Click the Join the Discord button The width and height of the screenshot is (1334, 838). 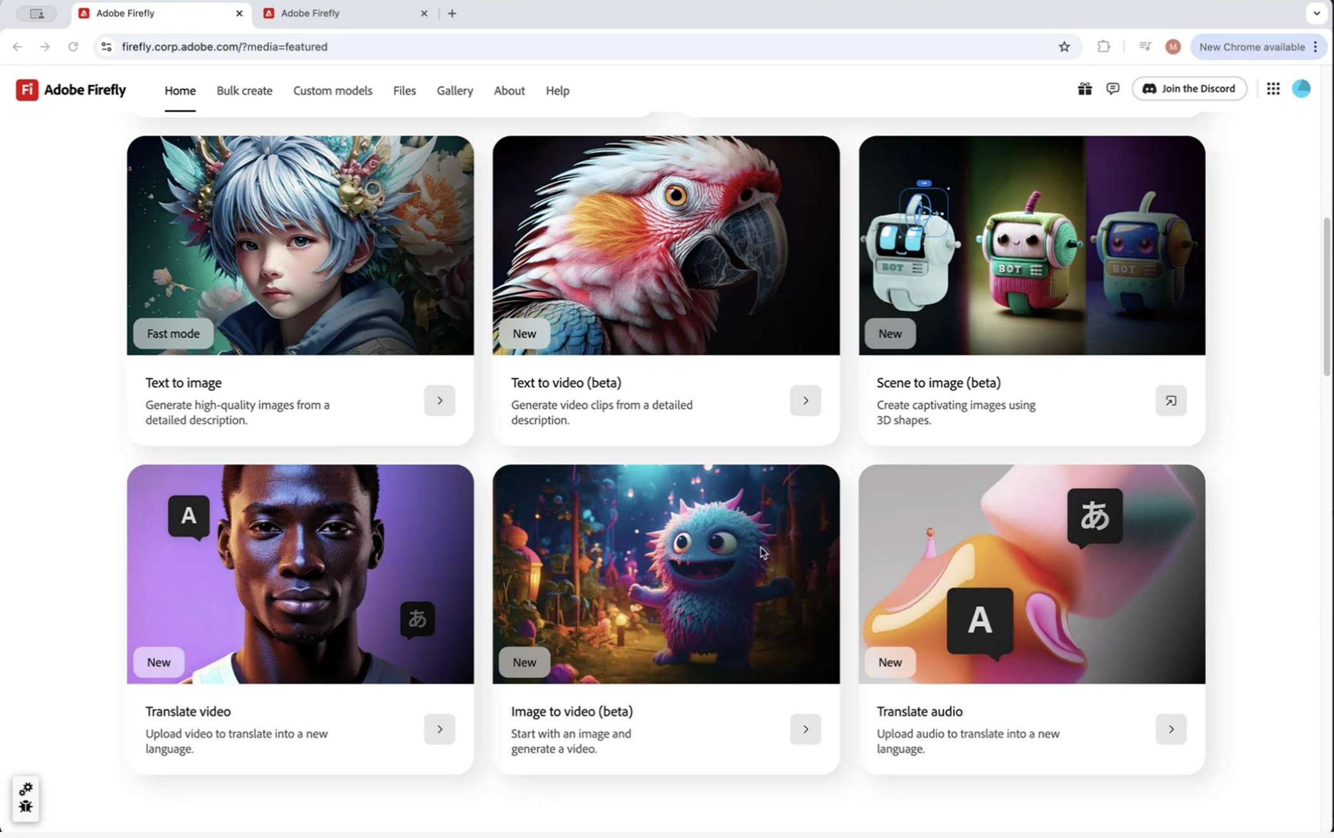pos(1189,89)
